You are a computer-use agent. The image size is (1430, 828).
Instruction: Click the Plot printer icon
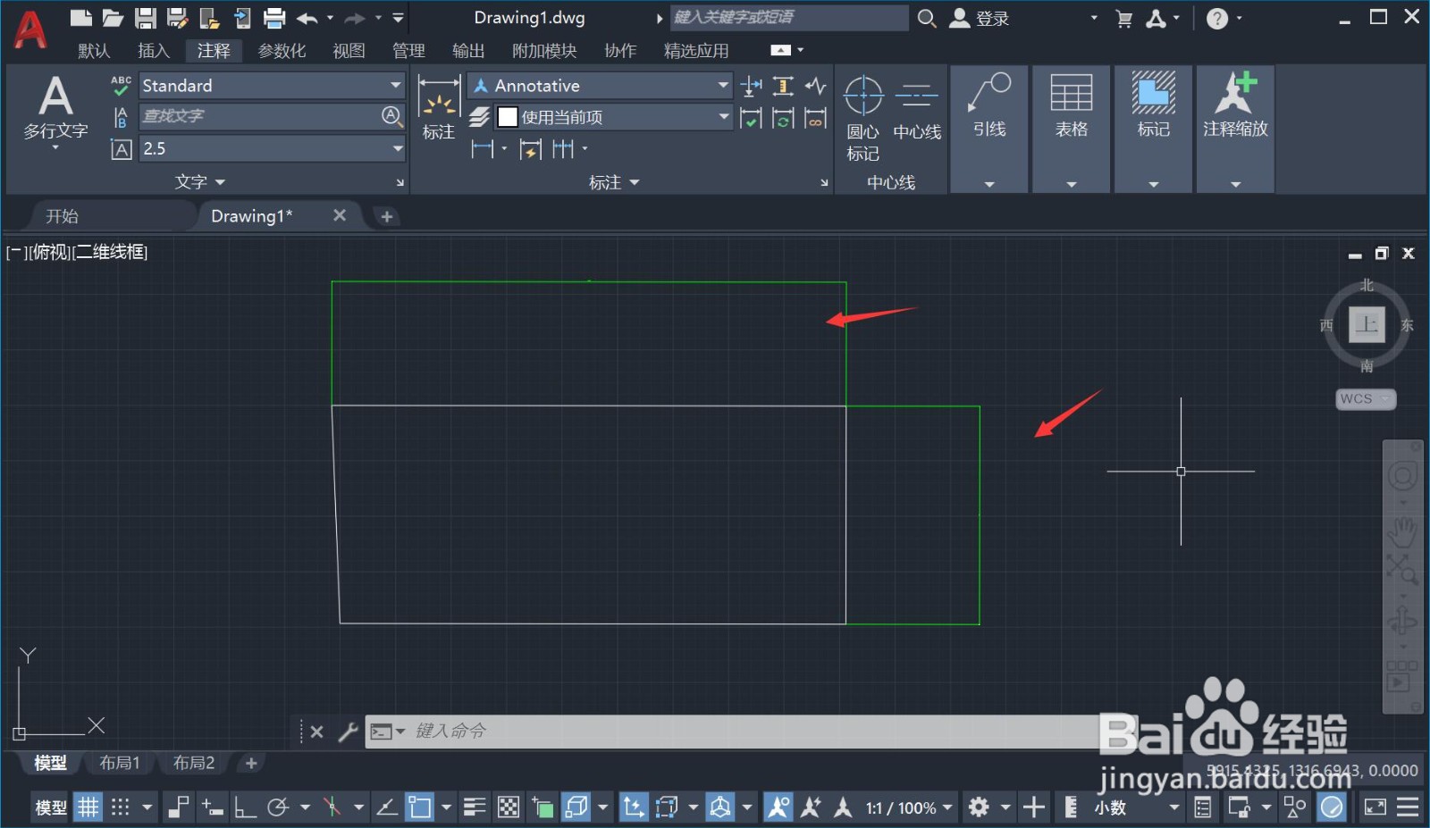pyautogui.click(x=274, y=17)
